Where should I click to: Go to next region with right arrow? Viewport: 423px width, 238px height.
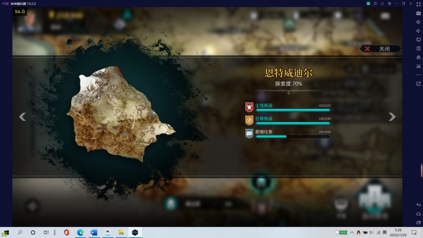tap(392, 117)
